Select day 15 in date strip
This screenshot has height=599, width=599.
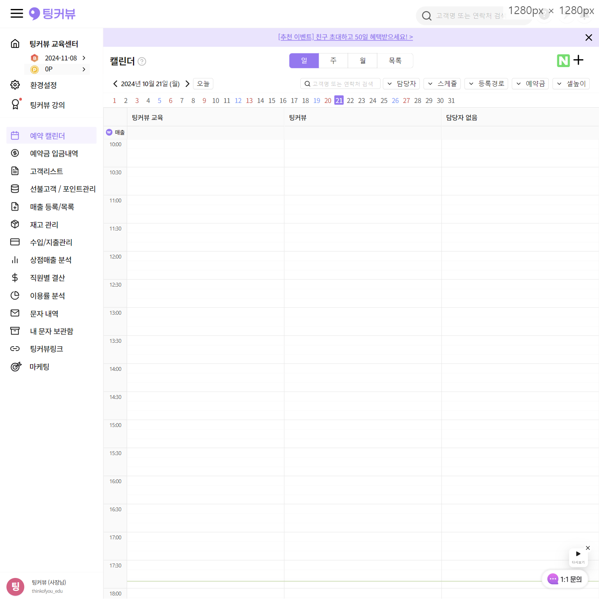pyautogui.click(x=272, y=101)
